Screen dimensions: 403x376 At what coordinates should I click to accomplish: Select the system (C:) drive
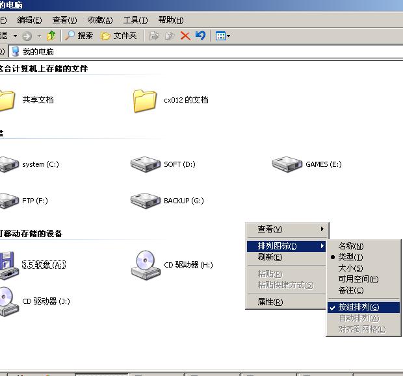coord(29,164)
